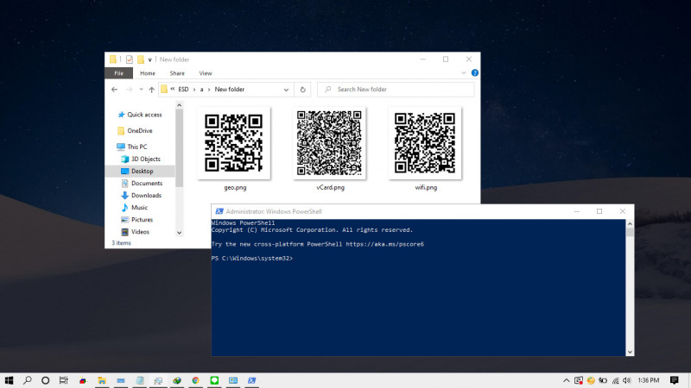Open the File menu in Explorer
This screenshot has height=388, width=691.
pyautogui.click(x=119, y=73)
